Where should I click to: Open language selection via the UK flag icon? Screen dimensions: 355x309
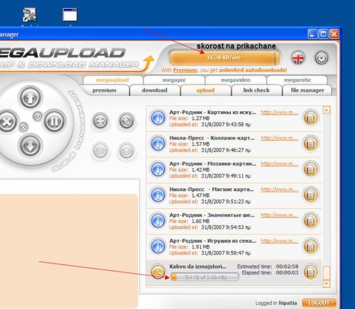[x=298, y=58]
